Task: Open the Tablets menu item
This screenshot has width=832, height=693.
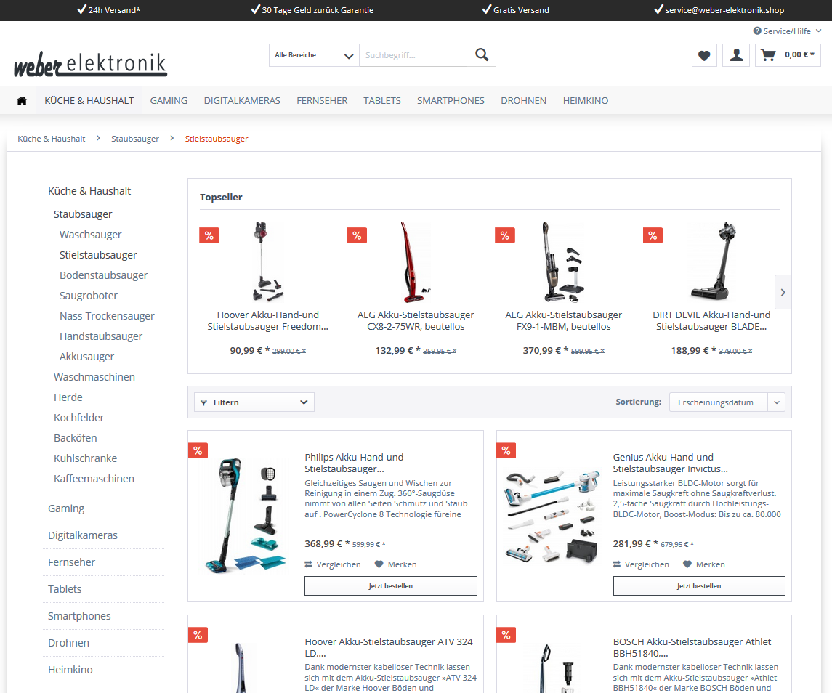Action: (x=382, y=101)
